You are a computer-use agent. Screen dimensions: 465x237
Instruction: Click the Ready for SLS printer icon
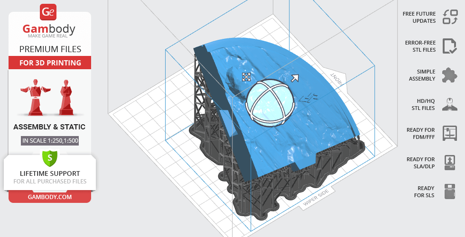[449, 191]
